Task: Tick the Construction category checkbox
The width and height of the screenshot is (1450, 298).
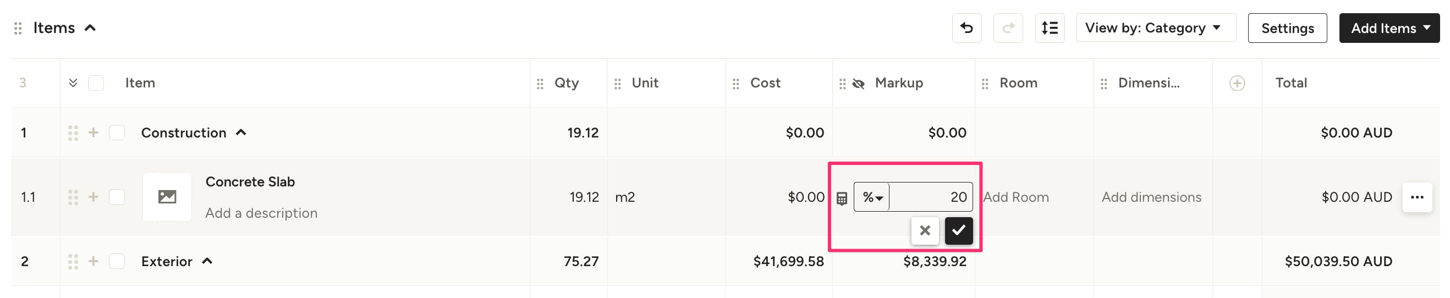Action: [117, 133]
